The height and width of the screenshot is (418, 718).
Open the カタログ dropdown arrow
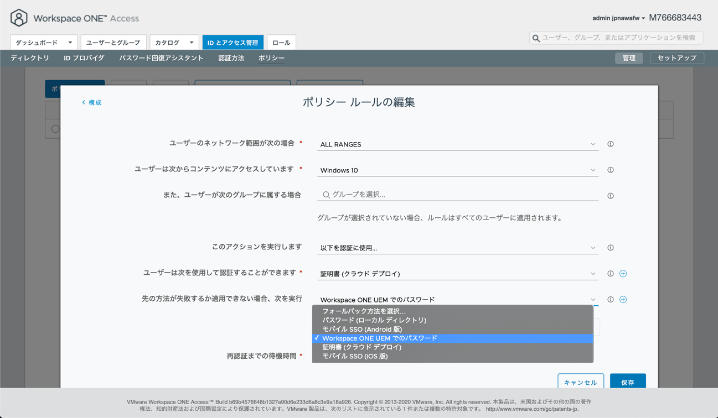(191, 43)
